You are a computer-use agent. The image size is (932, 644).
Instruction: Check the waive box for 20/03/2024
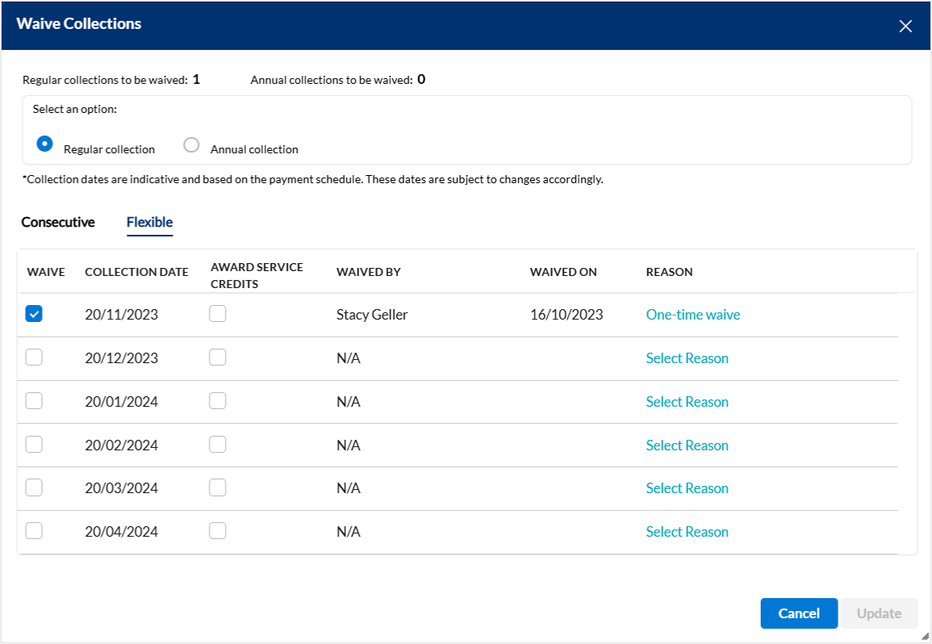click(x=34, y=487)
